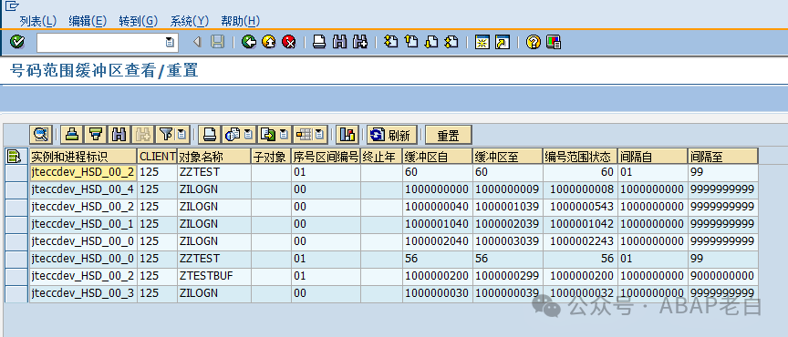Open the 帮助(H) menu
This screenshot has width=788, height=337.
[240, 21]
